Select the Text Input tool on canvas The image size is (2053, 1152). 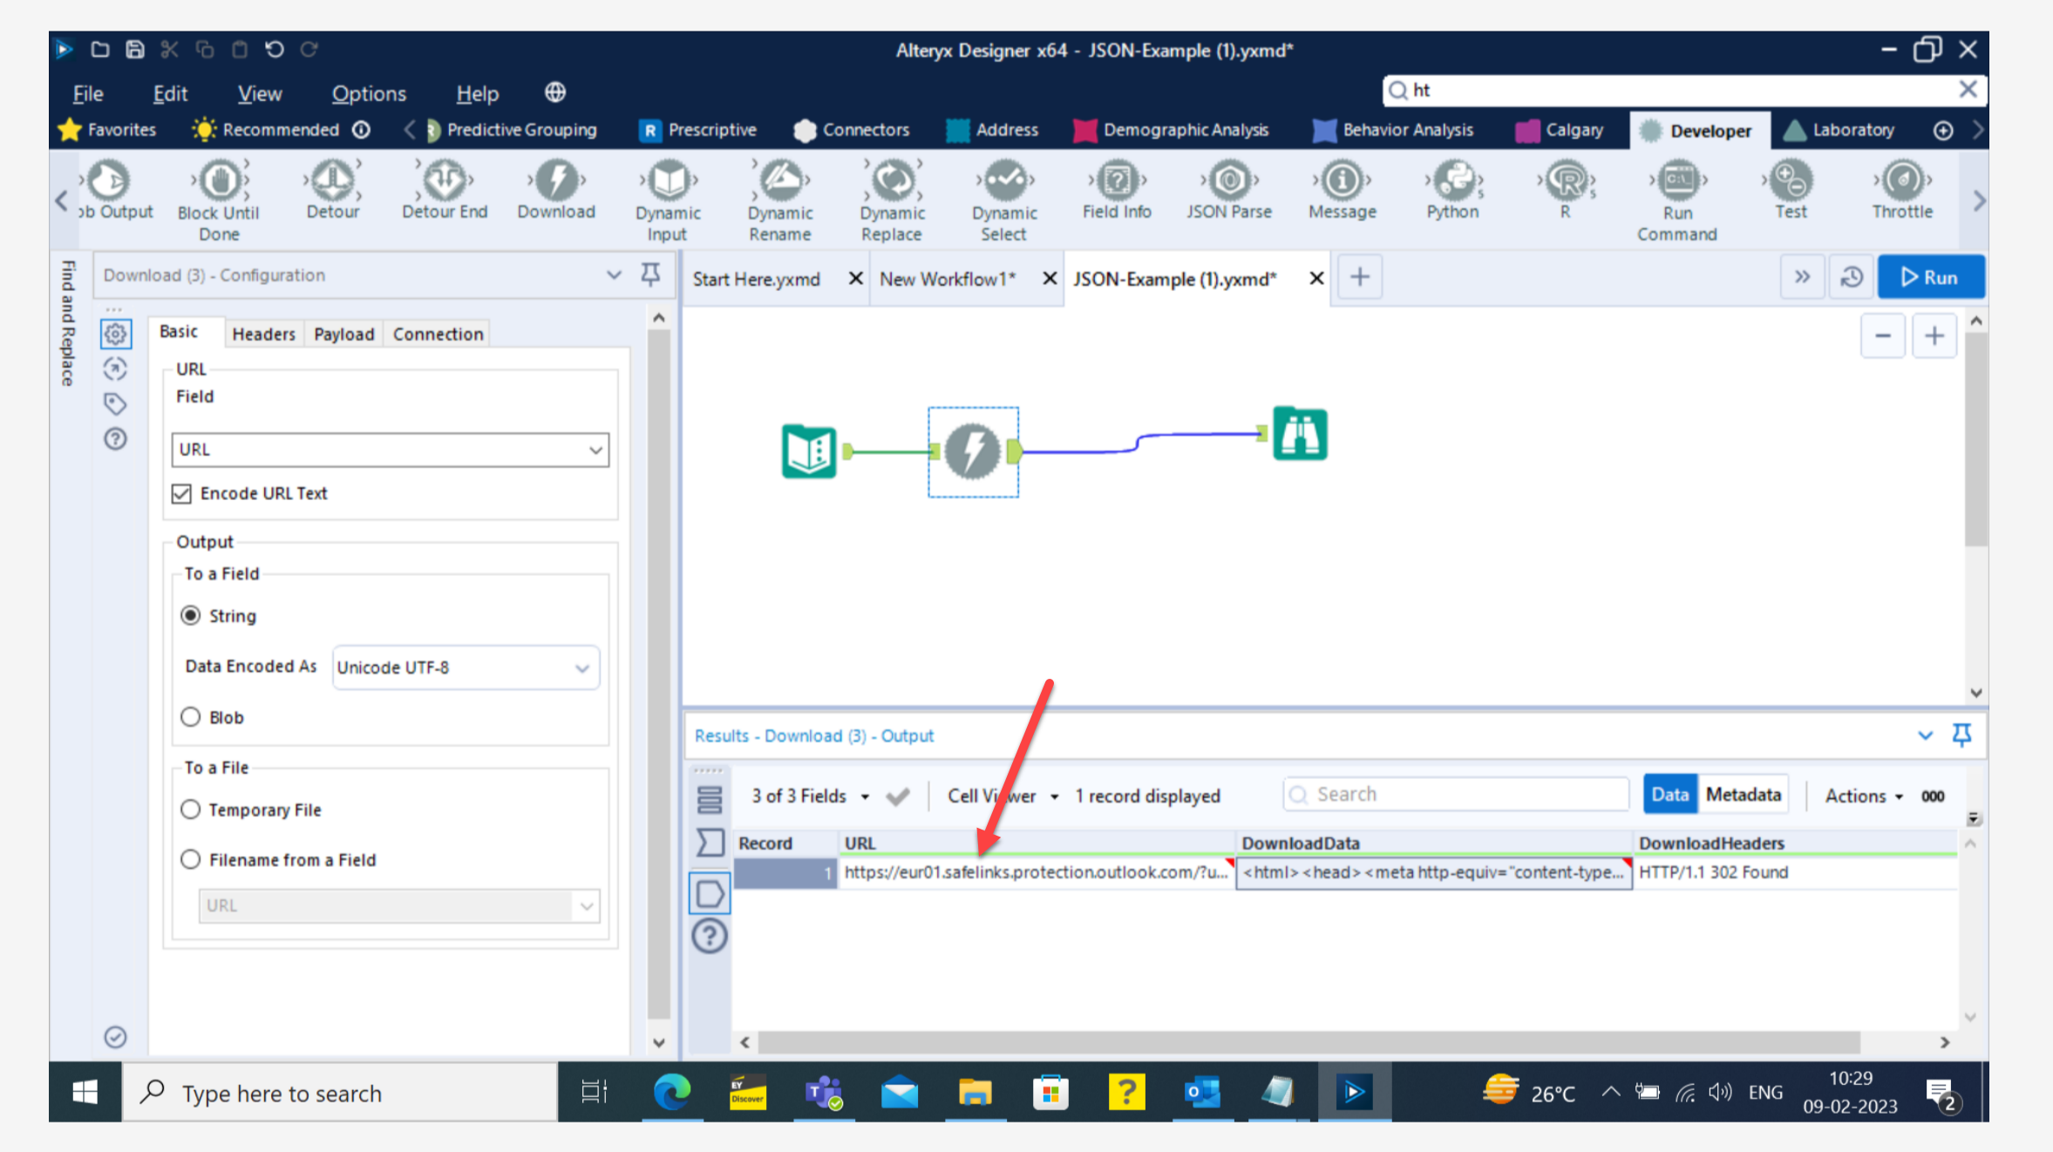pyautogui.click(x=809, y=451)
